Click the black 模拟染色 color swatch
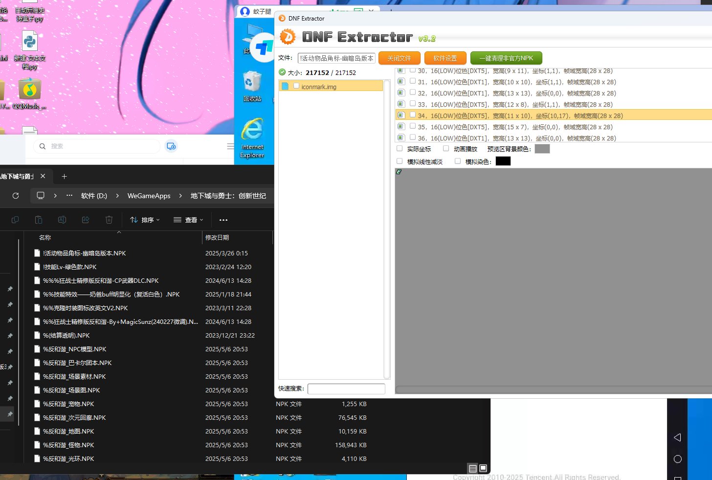 pos(503,161)
